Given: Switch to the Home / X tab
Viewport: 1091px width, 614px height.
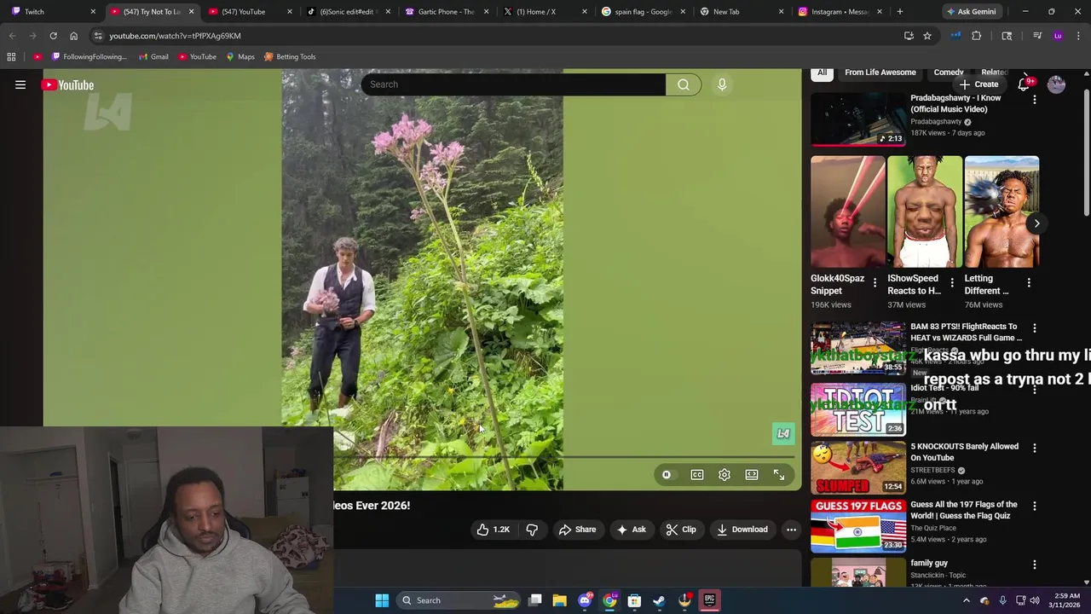Looking at the screenshot, I should (544, 11).
